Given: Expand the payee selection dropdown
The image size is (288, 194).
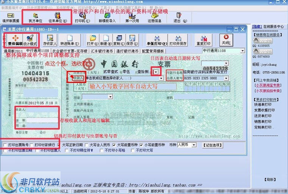Looking at the screenshot, I should click(x=161, y=78).
